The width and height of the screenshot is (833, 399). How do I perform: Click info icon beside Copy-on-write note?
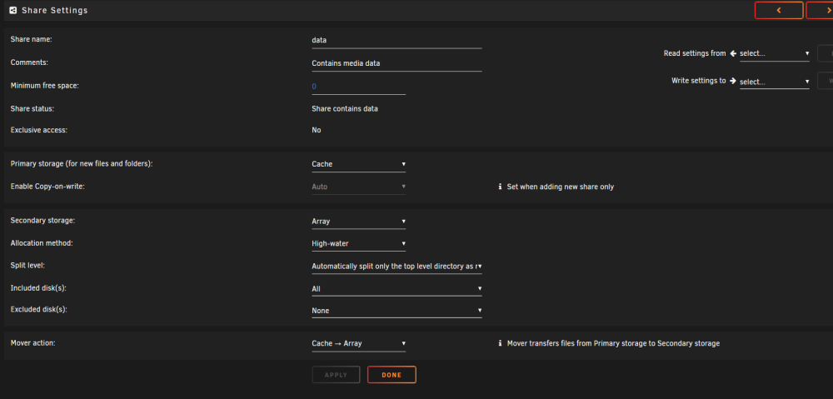pos(500,187)
